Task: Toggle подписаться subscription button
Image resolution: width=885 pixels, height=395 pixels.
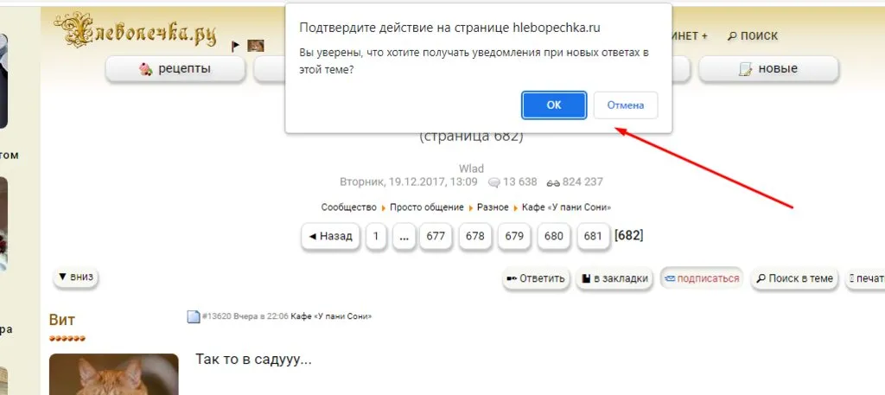Action: (702, 278)
